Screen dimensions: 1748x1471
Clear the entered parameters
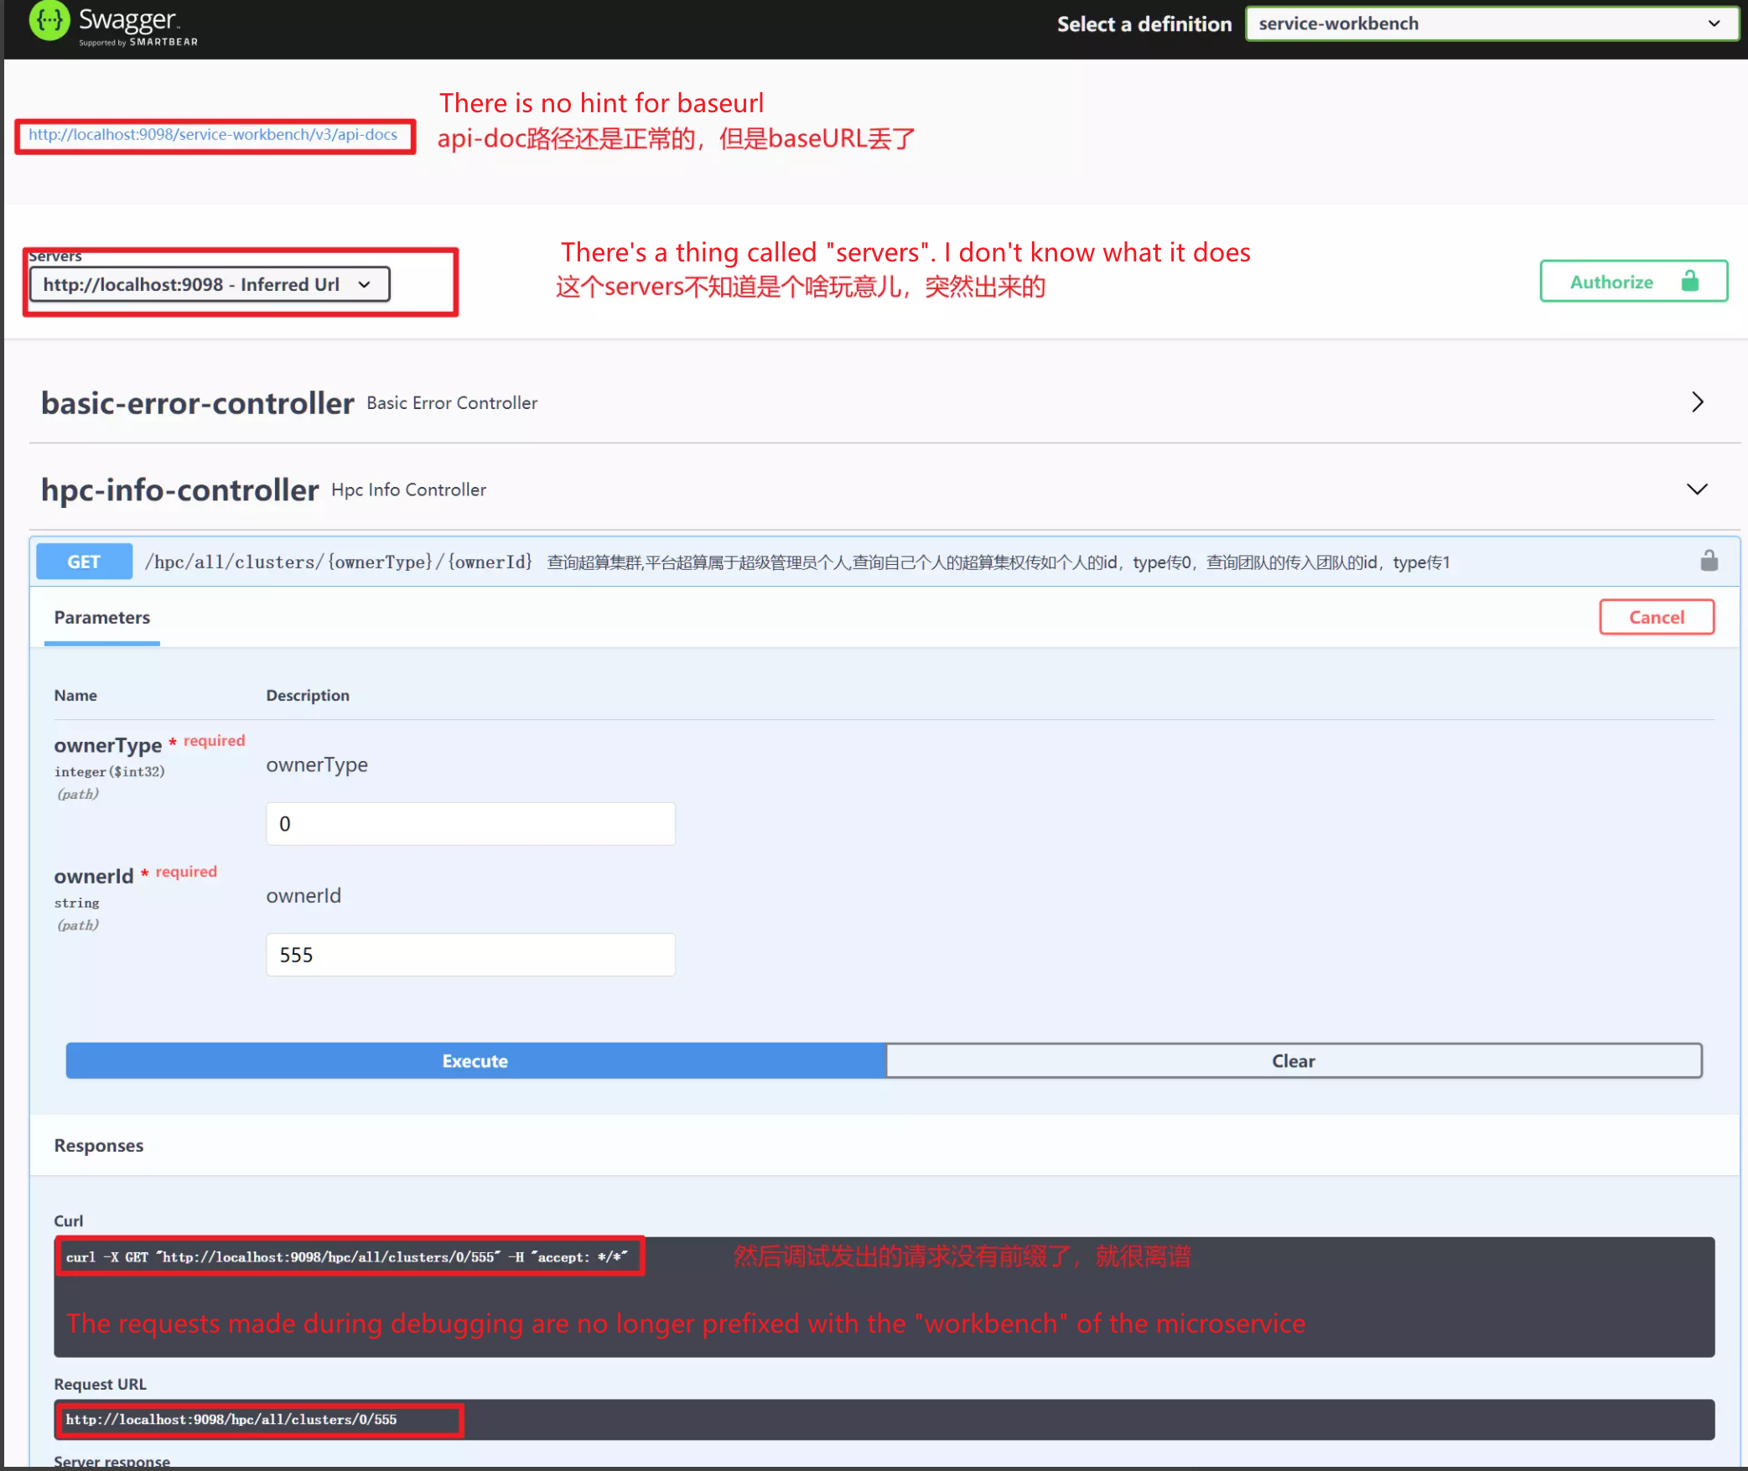point(1293,1060)
